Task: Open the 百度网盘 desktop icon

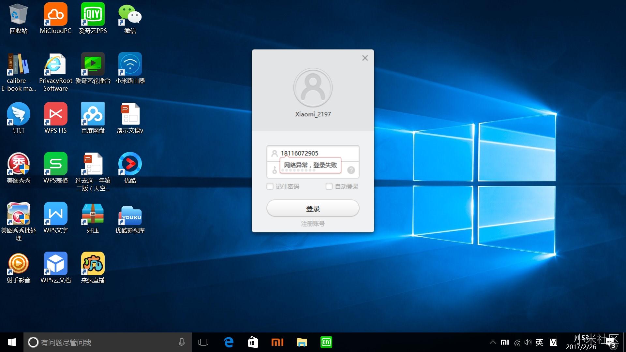Action: tap(93, 114)
